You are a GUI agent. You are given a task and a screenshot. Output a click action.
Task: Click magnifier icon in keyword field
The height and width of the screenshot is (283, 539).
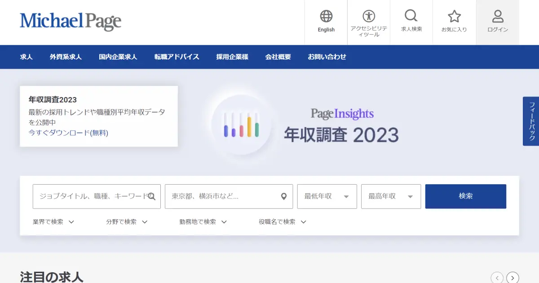(x=152, y=196)
